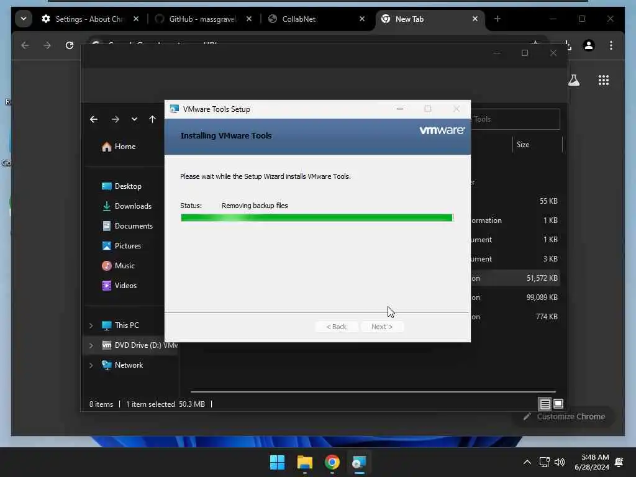636x477 pixels.
Task: Open the Chrome profile avatar
Action: point(589,45)
